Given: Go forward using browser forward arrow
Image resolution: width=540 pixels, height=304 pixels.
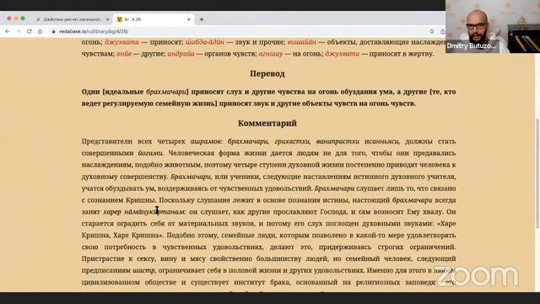Looking at the screenshot, I should [x=19, y=31].
